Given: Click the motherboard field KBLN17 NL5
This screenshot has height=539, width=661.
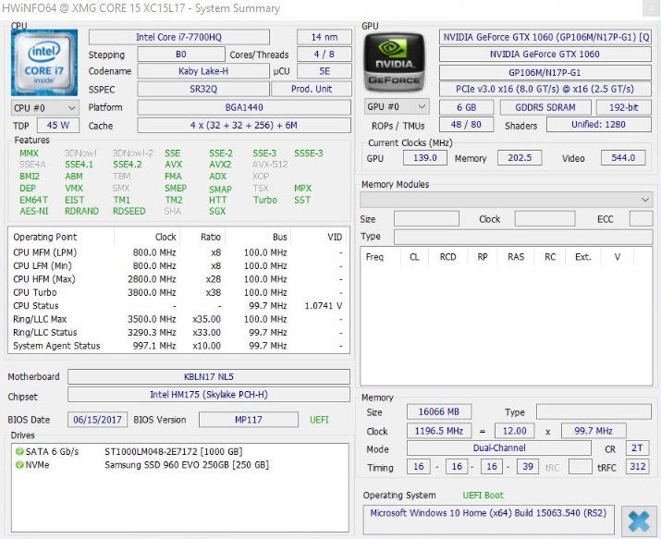Looking at the screenshot, I should (x=209, y=377).
